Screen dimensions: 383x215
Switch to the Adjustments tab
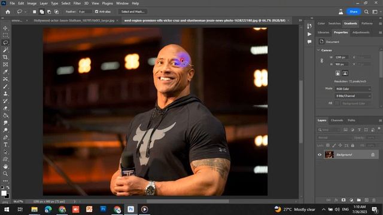click(361, 32)
